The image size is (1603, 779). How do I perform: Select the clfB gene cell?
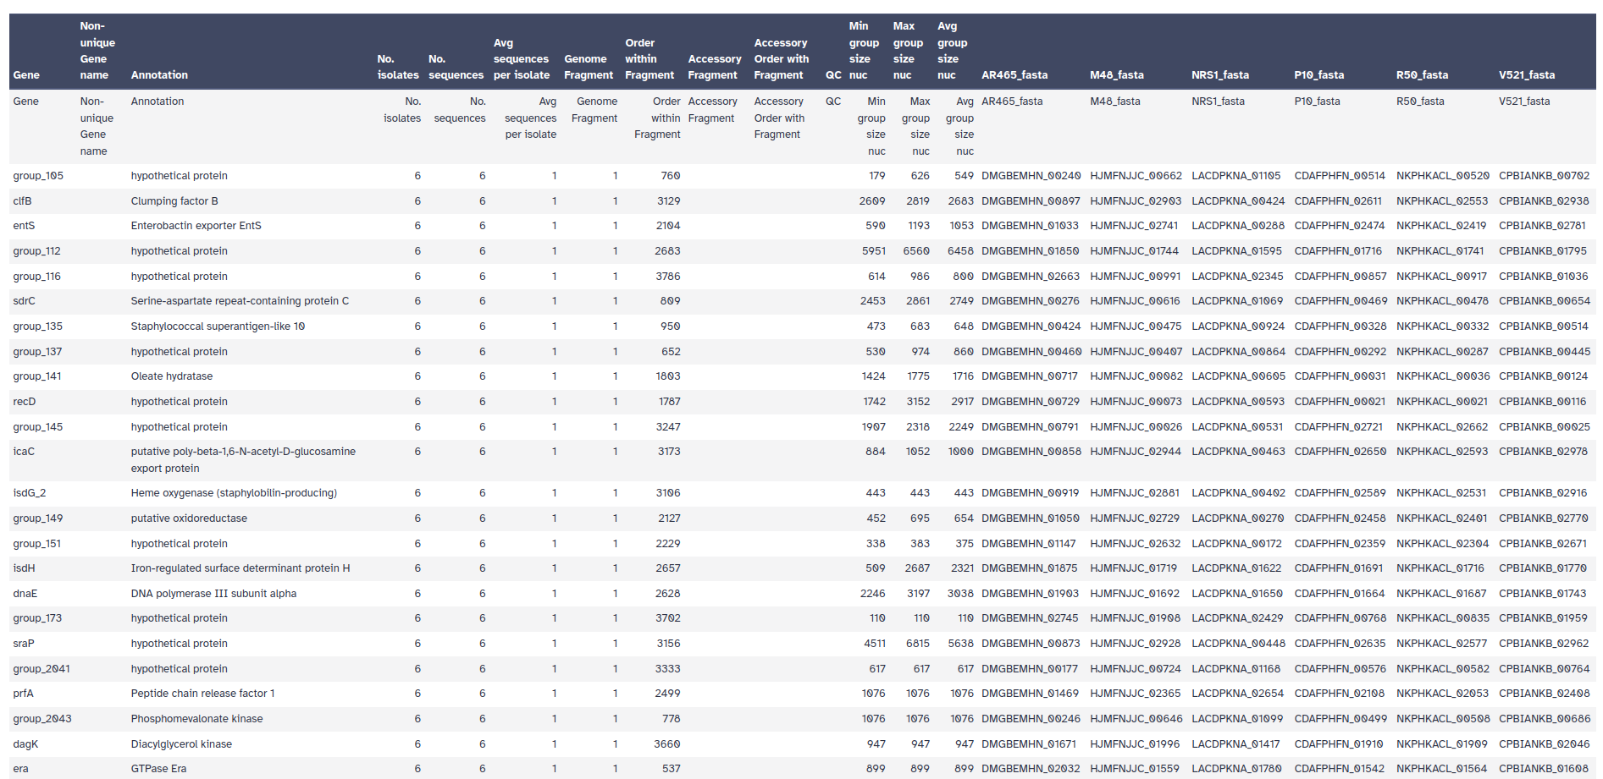coord(22,201)
